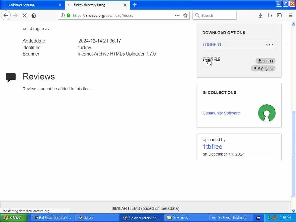
Task: Click the taskbar keyboard tray icon
Action: click(258, 218)
